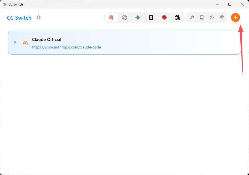This screenshot has width=249, height=175.
Task: Click the drag handle on Claude Official card
Action: [x=15, y=43]
